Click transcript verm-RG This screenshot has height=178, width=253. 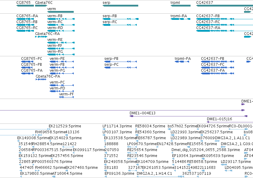coord(61,54)
